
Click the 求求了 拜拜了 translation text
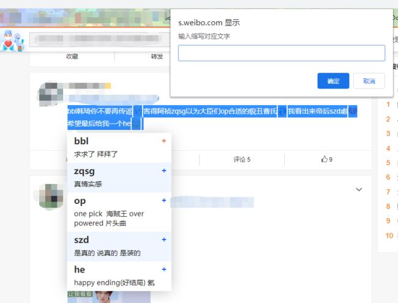[96, 154]
